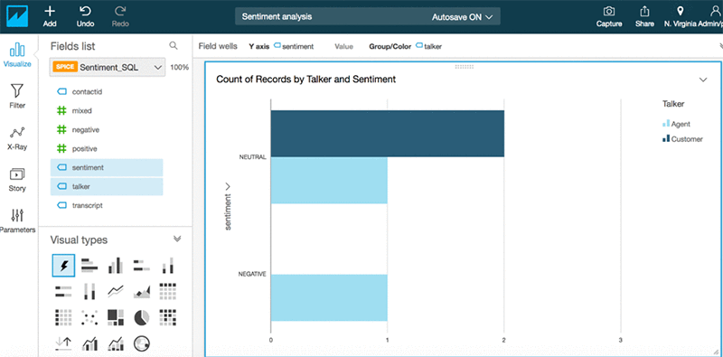Open the Sentiment_SQL dataset dropdown

click(x=108, y=68)
